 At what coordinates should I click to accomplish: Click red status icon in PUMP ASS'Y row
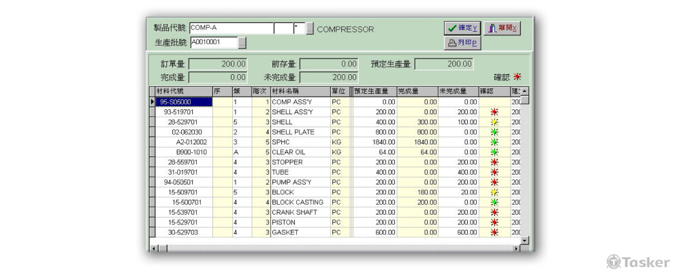click(x=494, y=182)
